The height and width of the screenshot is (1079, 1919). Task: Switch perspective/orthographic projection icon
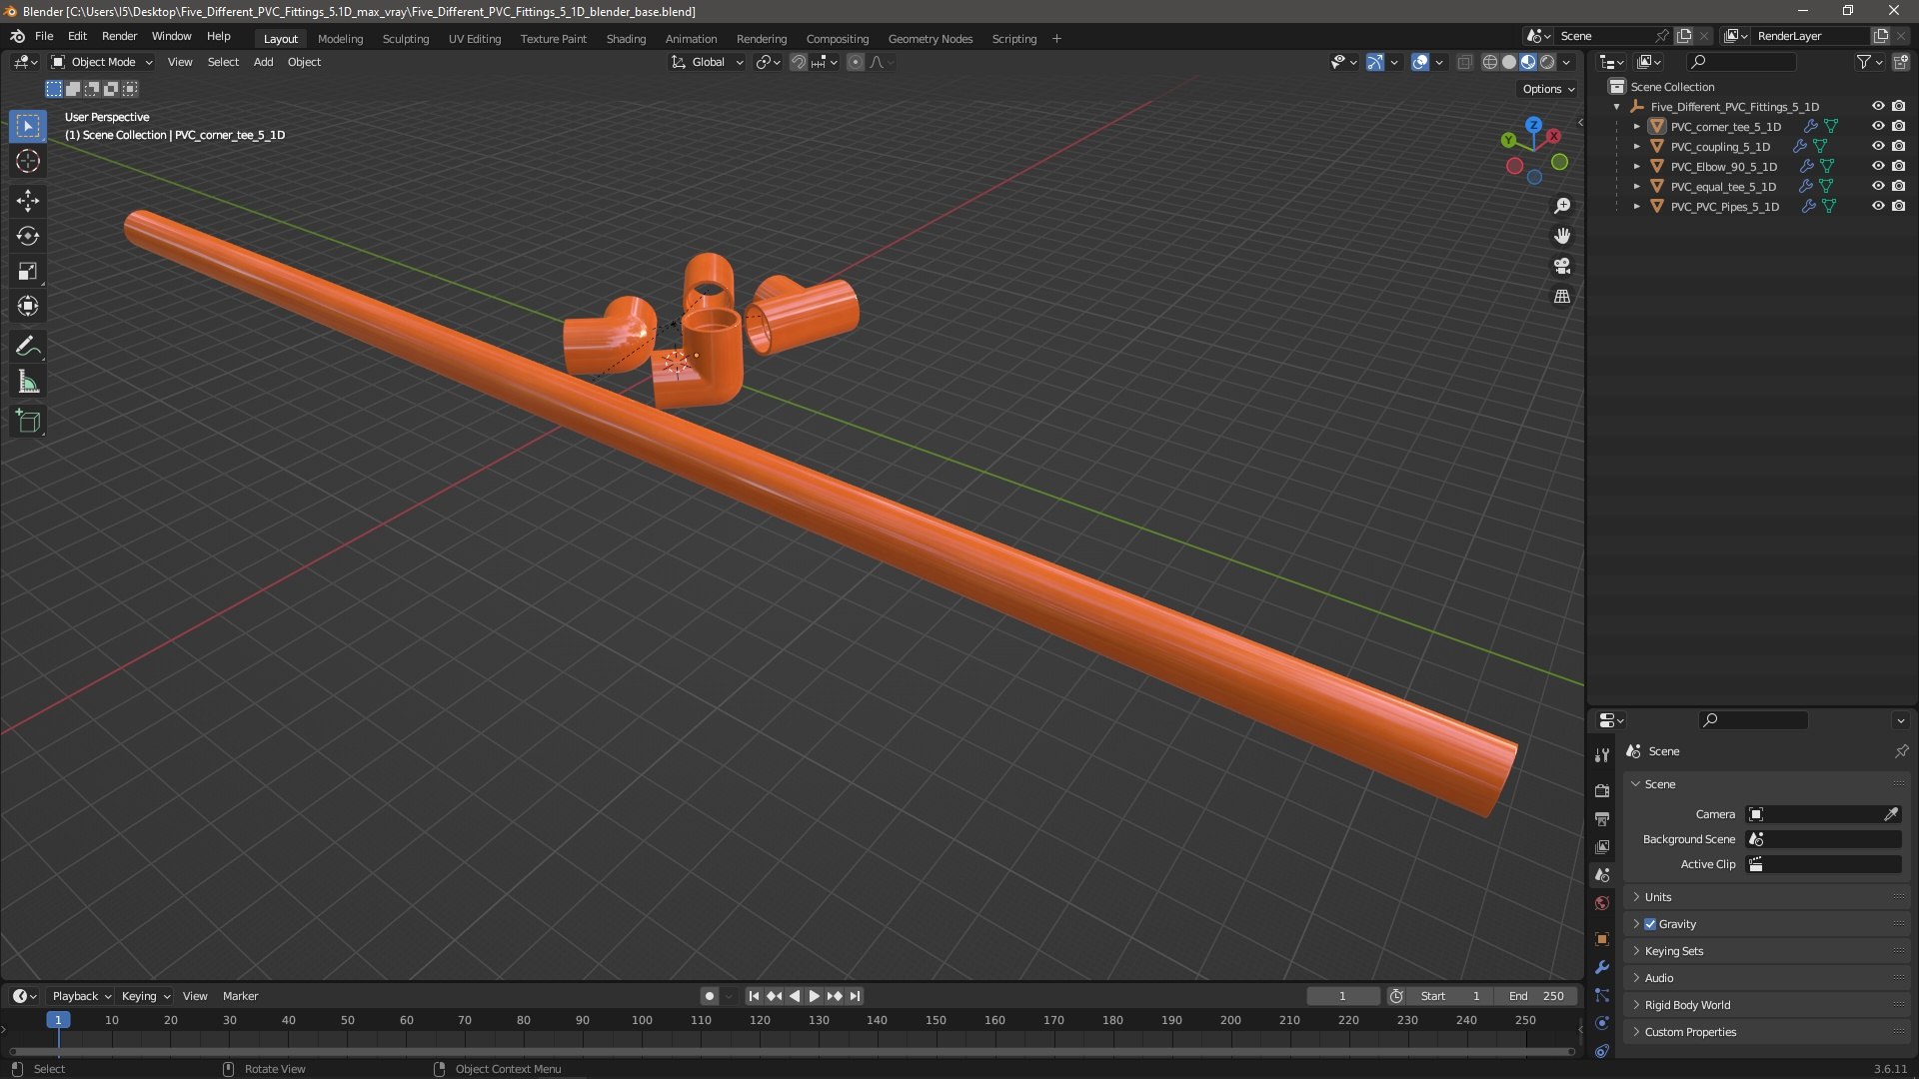click(x=1562, y=297)
